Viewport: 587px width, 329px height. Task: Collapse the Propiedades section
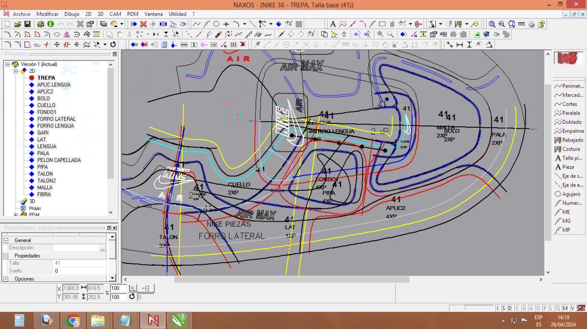[x=6, y=256]
